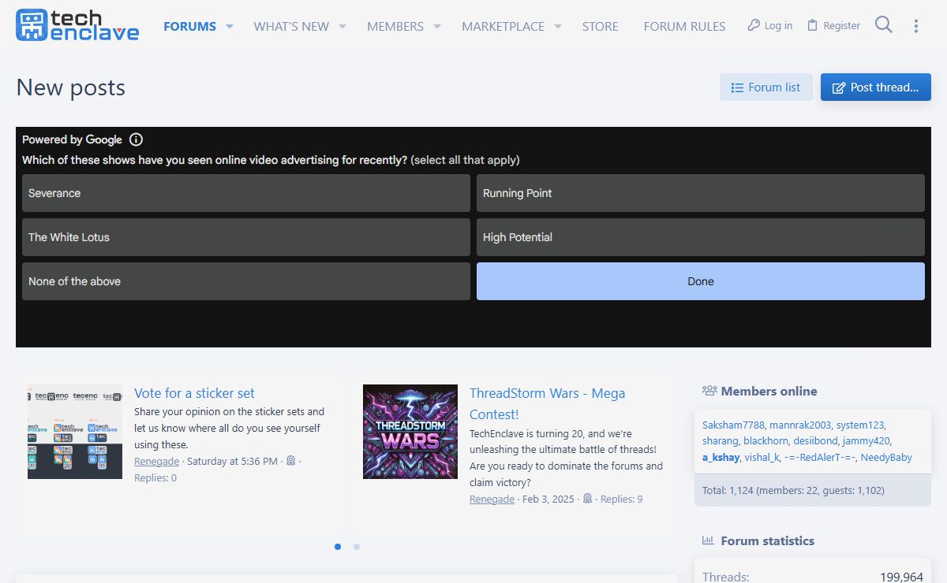Click the search magnifier icon
This screenshot has width=947, height=583.
click(x=884, y=25)
